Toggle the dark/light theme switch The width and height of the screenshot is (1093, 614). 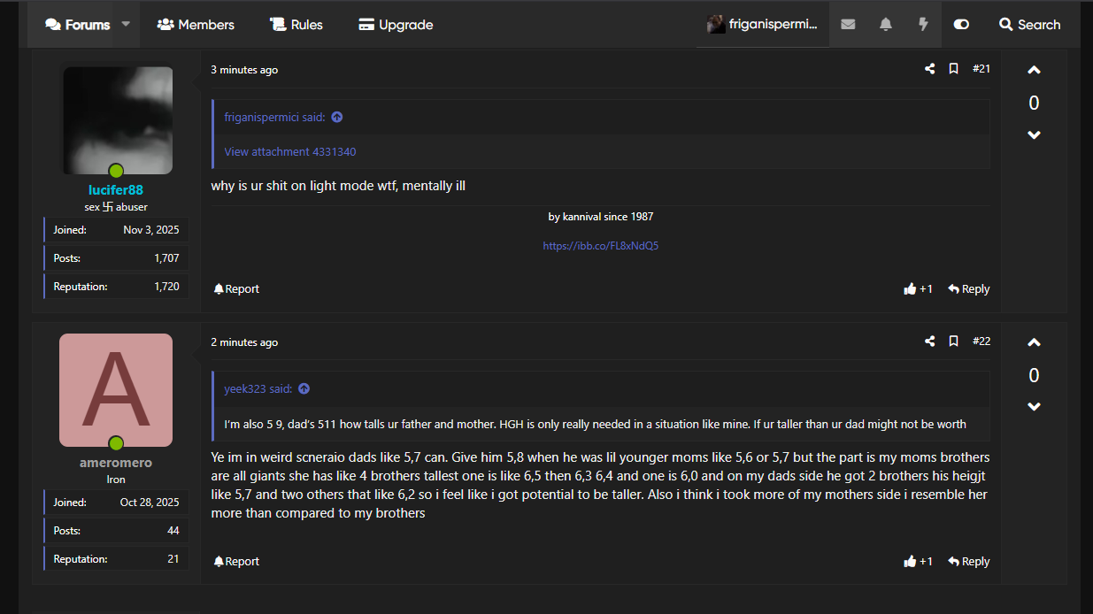(x=961, y=25)
